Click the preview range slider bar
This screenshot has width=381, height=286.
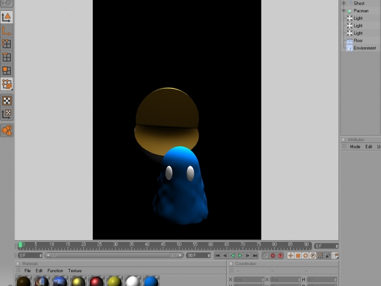(114, 255)
